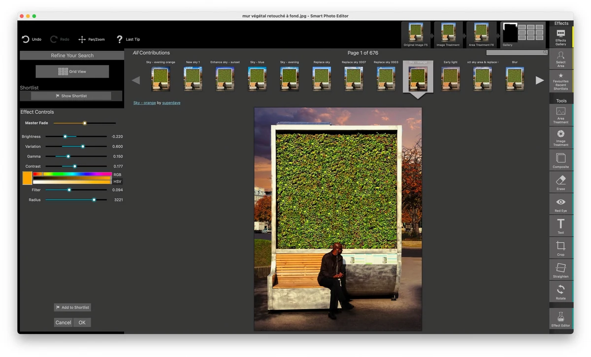The image size is (591, 357).
Task: Select Sky - evening thumbnail
Action: coord(290,79)
